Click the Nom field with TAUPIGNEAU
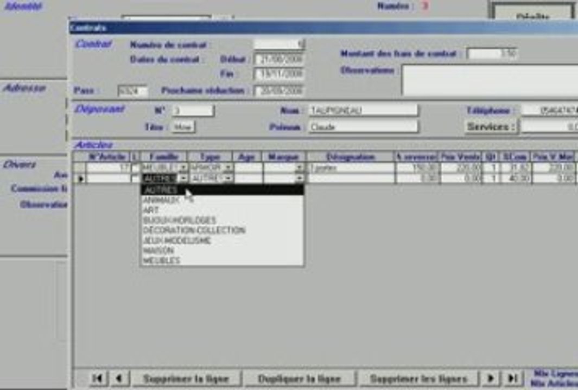This screenshot has width=578, height=390. tap(363, 110)
